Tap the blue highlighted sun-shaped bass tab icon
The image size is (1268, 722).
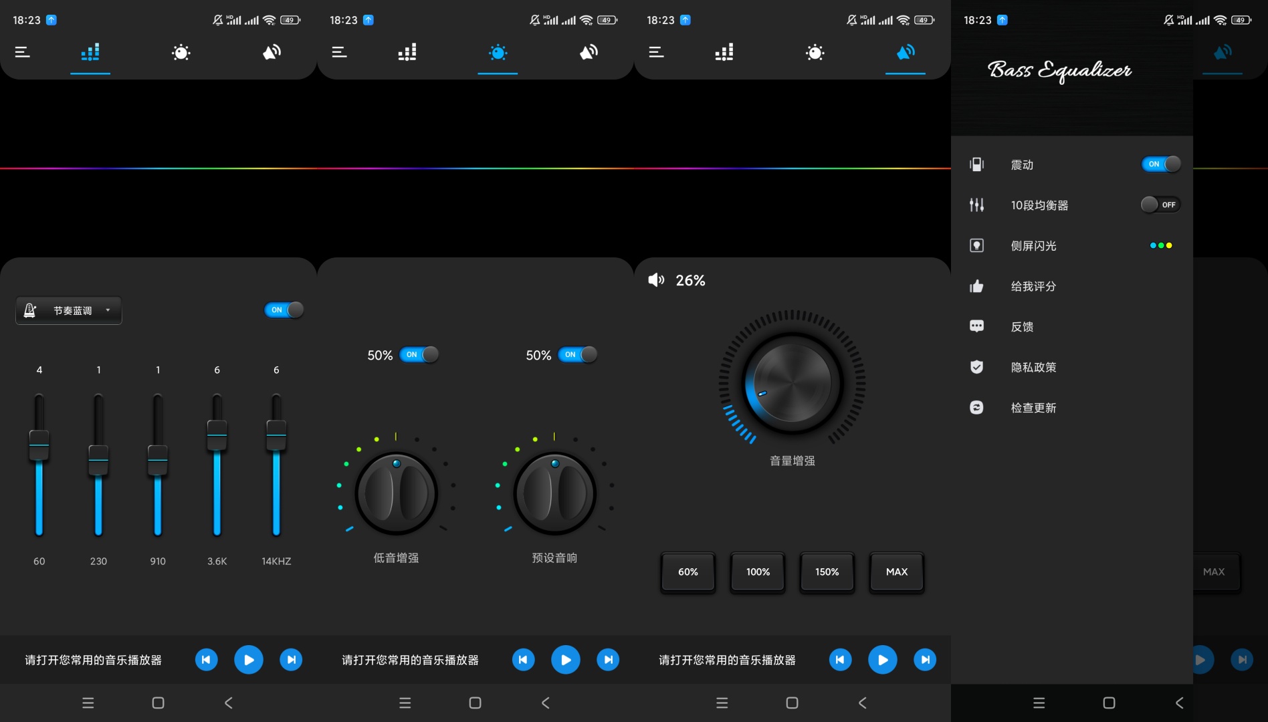click(498, 53)
